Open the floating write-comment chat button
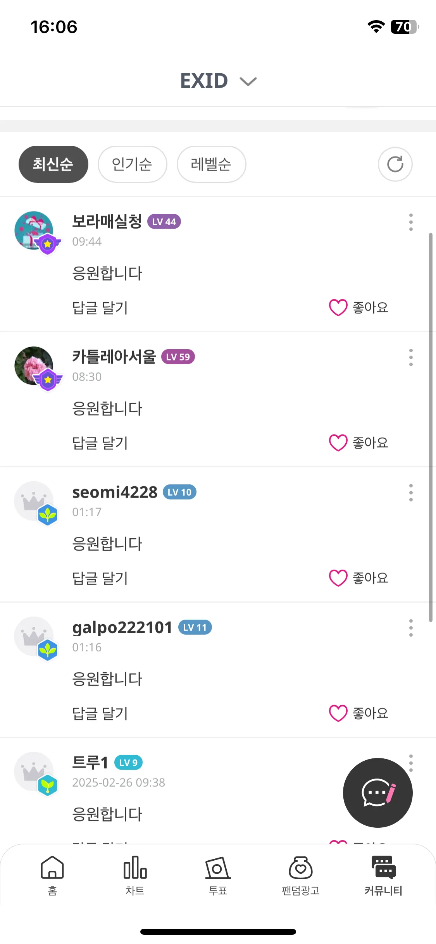Image resolution: width=436 pixels, height=944 pixels. tap(378, 793)
